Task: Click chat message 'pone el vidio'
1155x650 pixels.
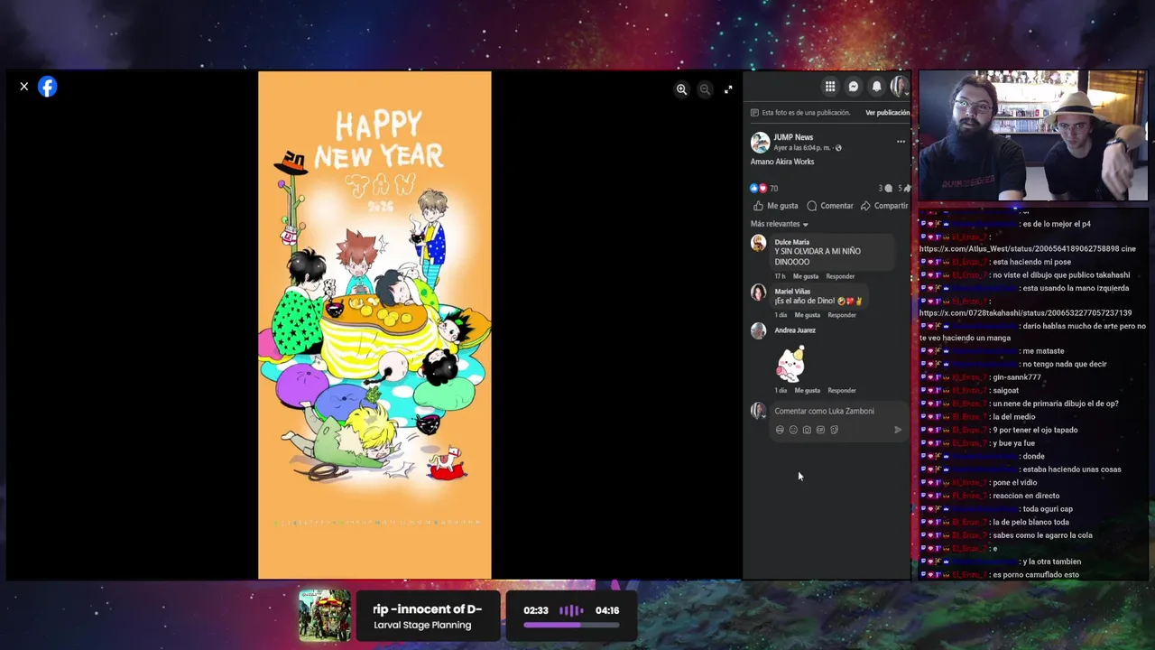Action: click(1014, 483)
